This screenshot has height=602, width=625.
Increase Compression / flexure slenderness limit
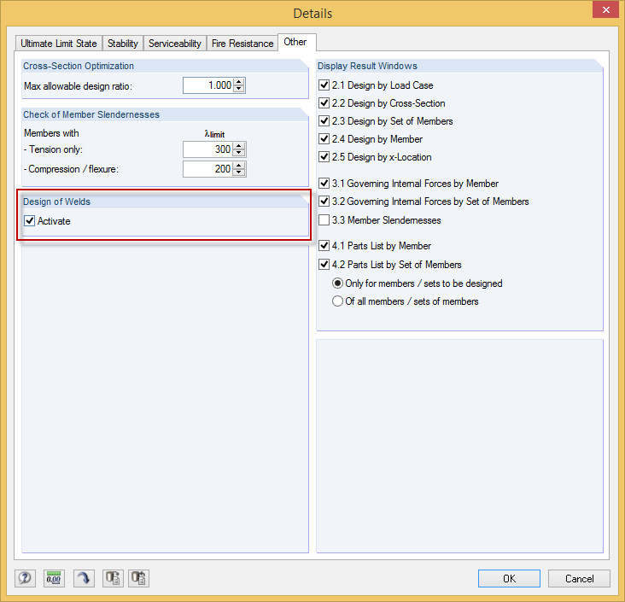(239, 166)
